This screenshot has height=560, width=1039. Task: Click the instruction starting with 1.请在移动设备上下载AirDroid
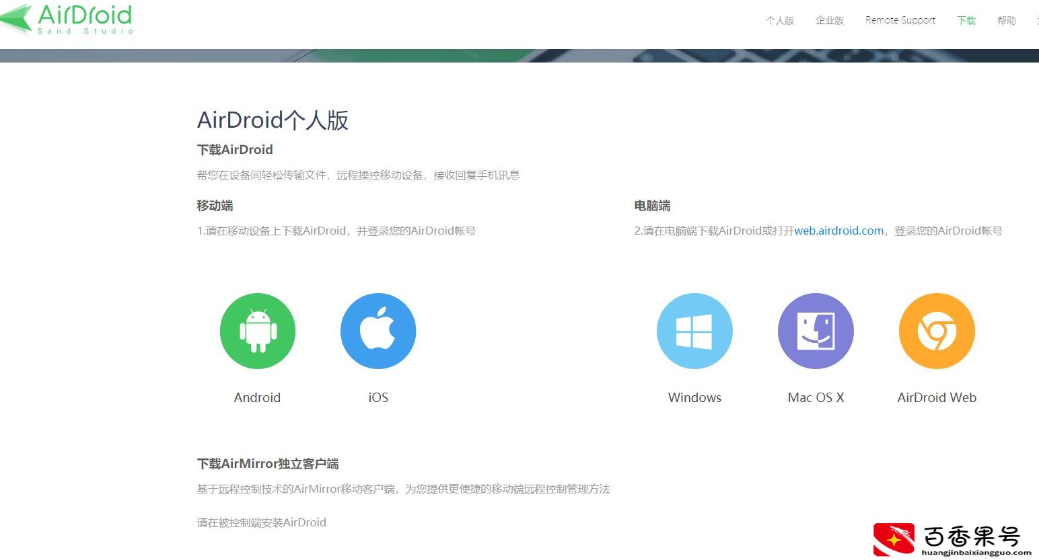pos(336,231)
